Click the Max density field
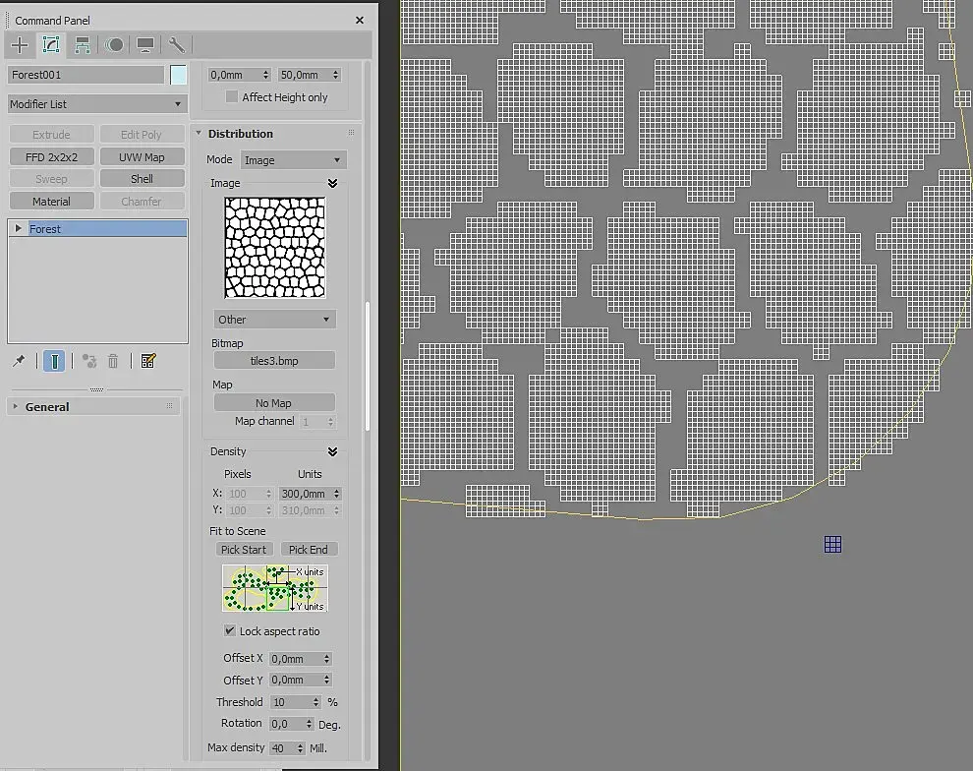This screenshot has height=771, width=973. [x=282, y=748]
